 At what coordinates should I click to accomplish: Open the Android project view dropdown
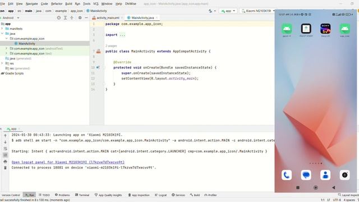[x=10, y=17]
